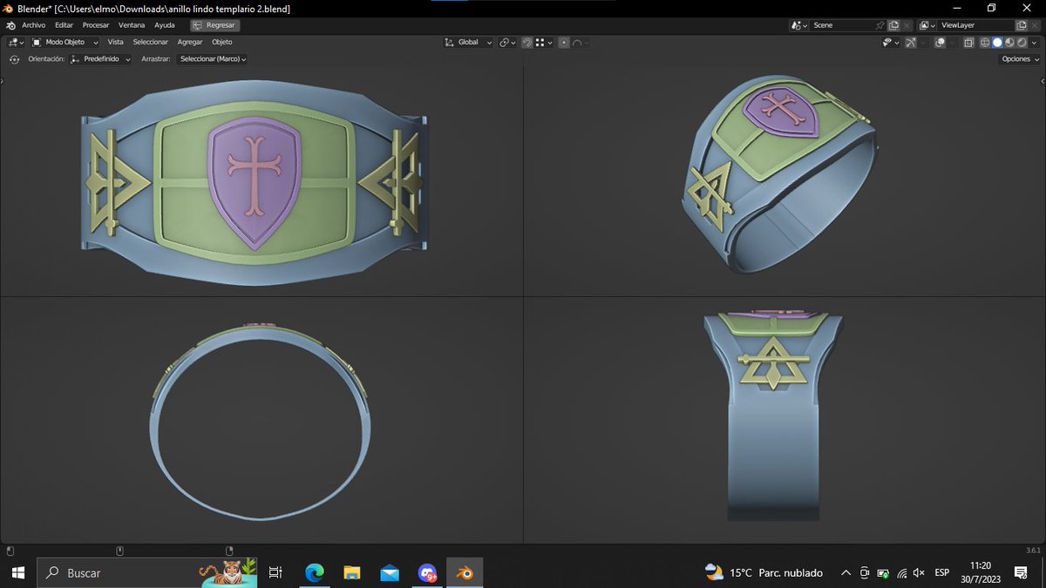This screenshot has width=1046, height=588.
Task: Switch to wireframe viewport shading
Action: coord(985,42)
